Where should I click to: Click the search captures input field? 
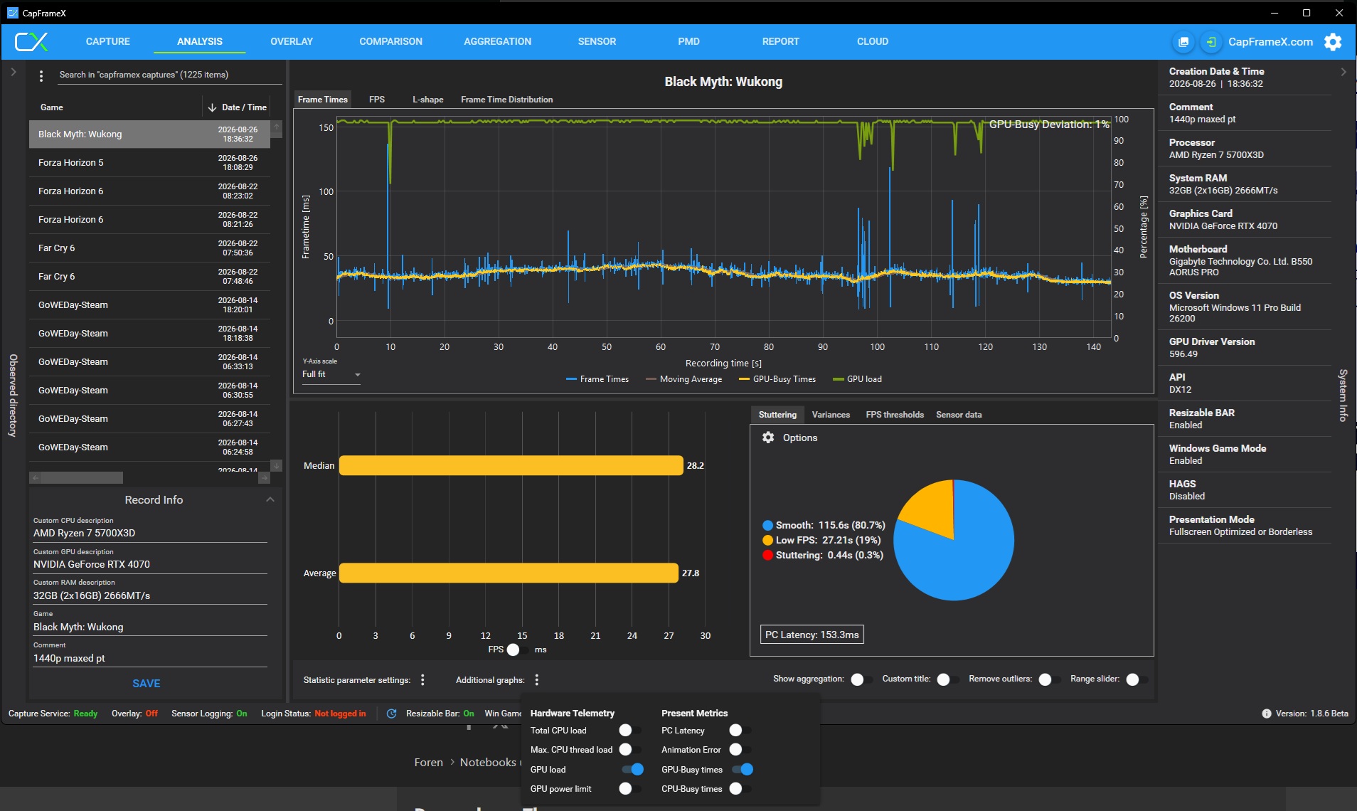(171, 75)
